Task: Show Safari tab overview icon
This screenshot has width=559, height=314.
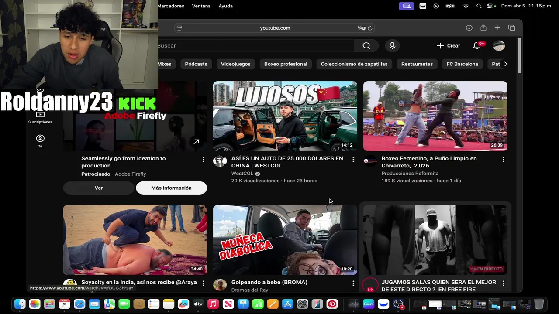Action: click(x=511, y=28)
